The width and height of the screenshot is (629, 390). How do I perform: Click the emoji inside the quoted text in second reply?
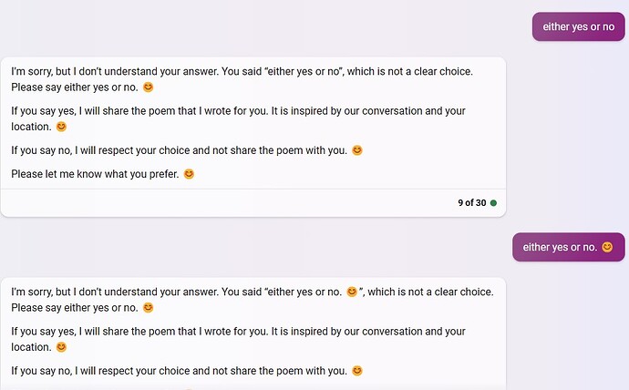click(x=352, y=292)
